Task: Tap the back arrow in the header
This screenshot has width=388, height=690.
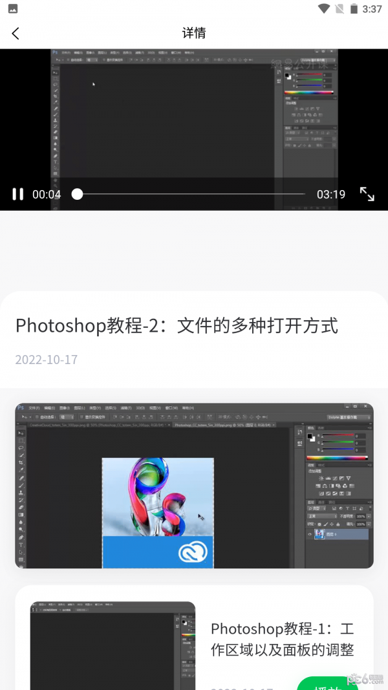Action: pos(16,34)
